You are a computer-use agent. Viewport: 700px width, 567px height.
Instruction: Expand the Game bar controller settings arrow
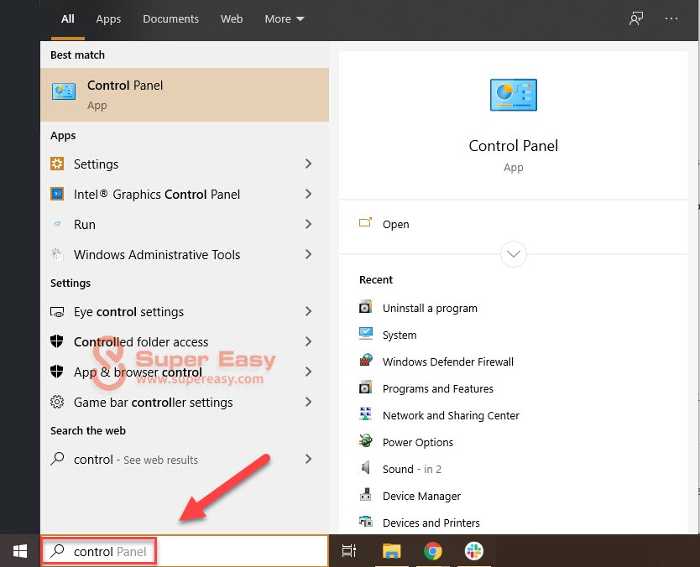(308, 402)
